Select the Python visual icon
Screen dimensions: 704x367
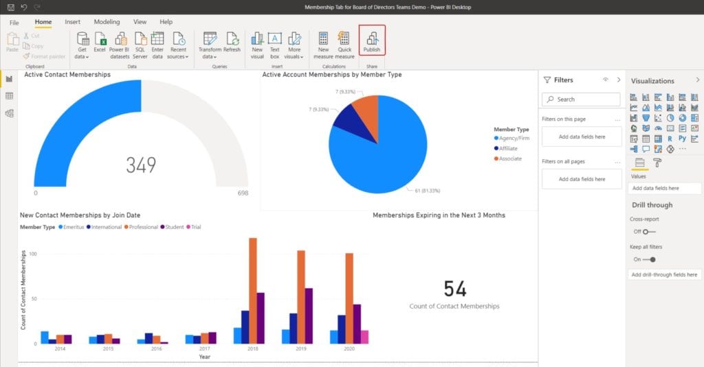point(681,139)
